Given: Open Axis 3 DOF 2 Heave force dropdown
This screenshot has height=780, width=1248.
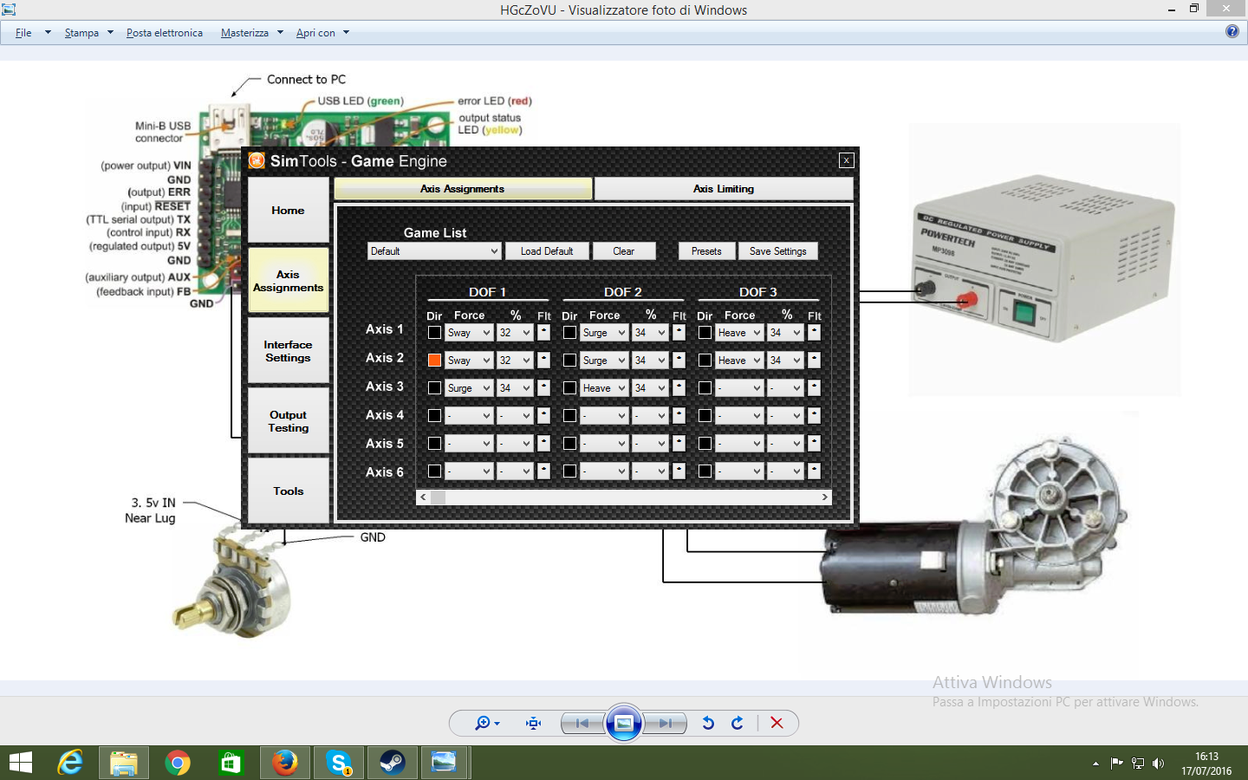Looking at the screenshot, I should [604, 388].
